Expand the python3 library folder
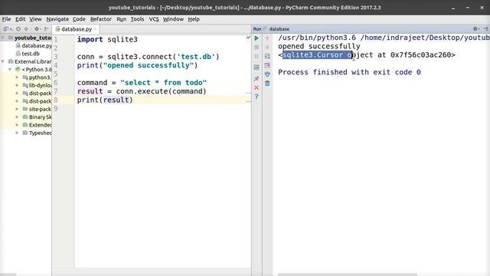This screenshot has height=276, width=490. tap(17, 77)
